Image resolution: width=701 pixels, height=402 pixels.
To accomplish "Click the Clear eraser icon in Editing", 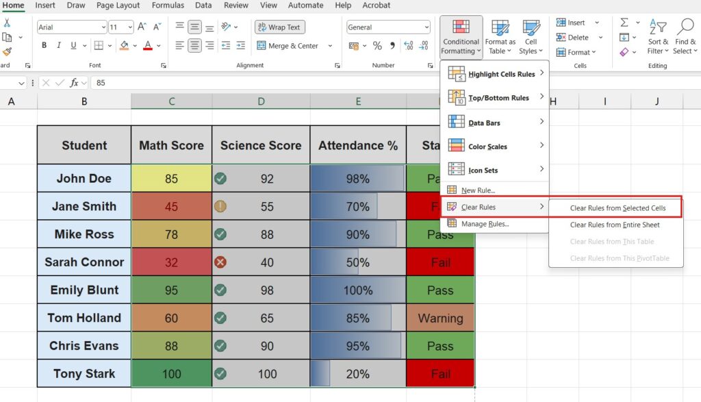I will 624,52.
